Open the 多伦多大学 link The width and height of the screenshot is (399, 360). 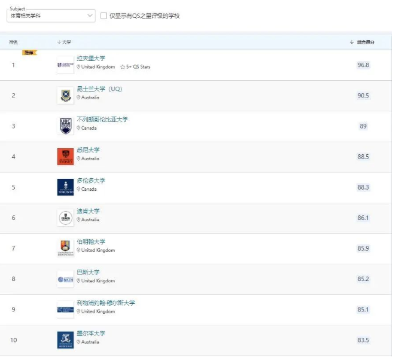[91, 181]
